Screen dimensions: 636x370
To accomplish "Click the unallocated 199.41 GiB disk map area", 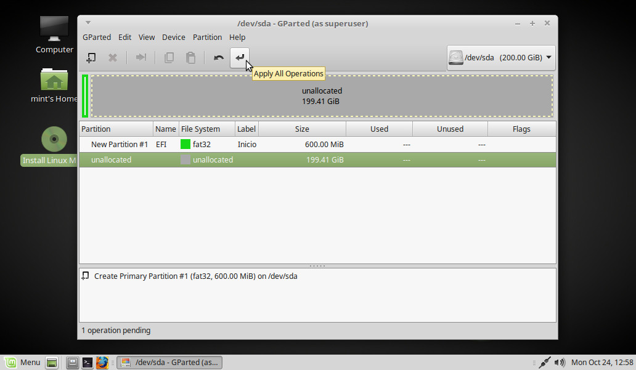I will pos(321,96).
